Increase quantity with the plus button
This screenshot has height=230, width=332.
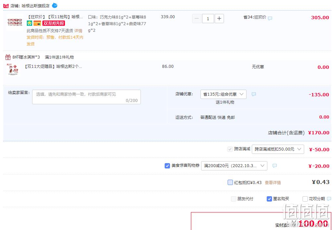coord(219,19)
